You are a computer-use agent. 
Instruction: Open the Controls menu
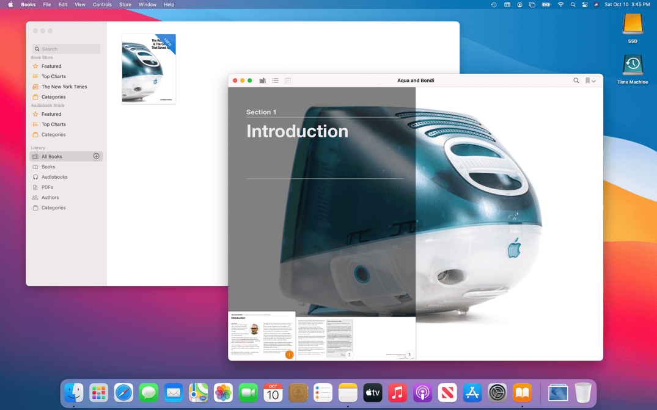pyautogui.click(x=102, y=5)
